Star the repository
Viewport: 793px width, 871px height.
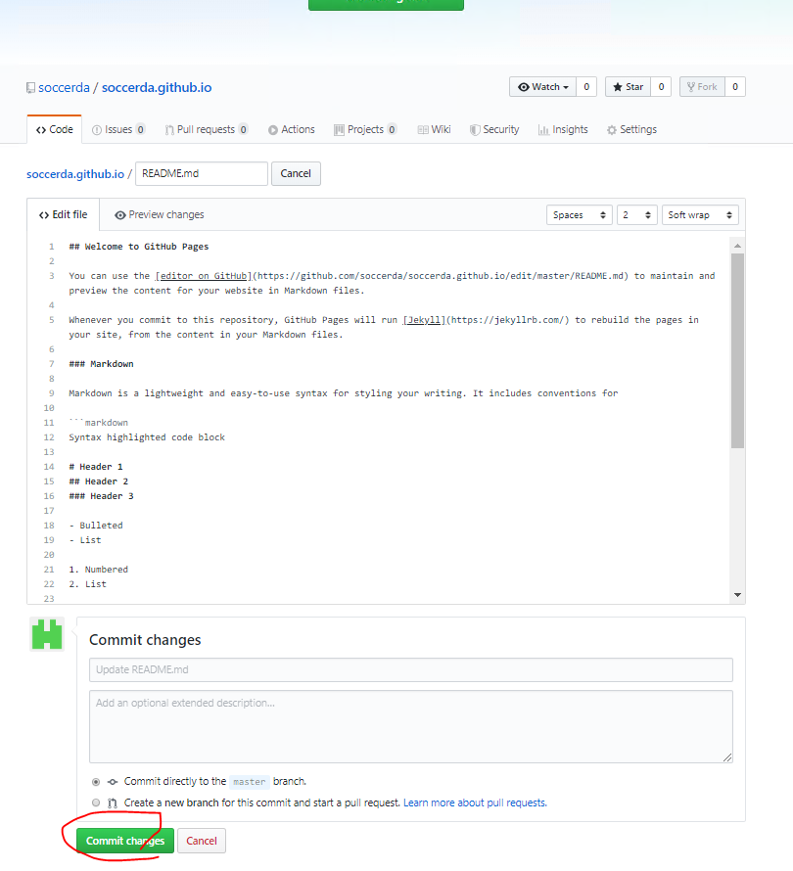(x=628, y=87)
